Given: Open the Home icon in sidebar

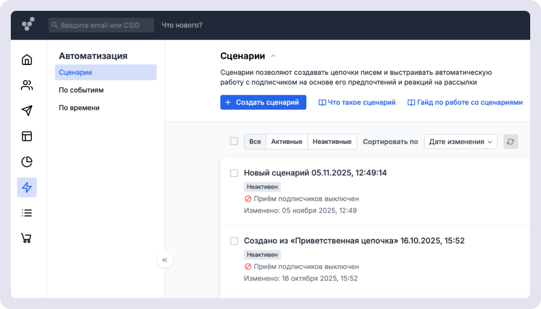Looking at the screenshot, I should pos(27,60).
